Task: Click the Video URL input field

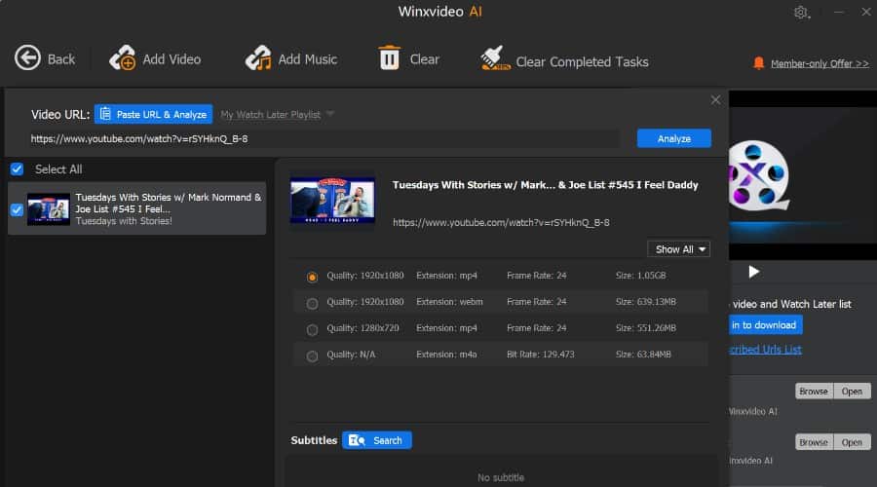Action: pyautogui.click(x=324, y=138)
